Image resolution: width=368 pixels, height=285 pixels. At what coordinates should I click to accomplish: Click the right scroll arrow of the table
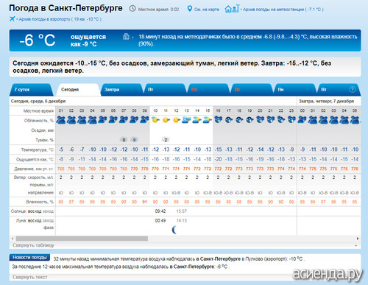[x=358, y=239]
